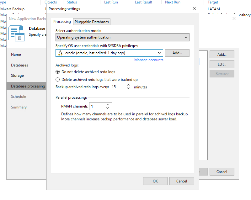Increase the RMAN channels count
This screenshot has width=251, height=200.
[108, 104]
